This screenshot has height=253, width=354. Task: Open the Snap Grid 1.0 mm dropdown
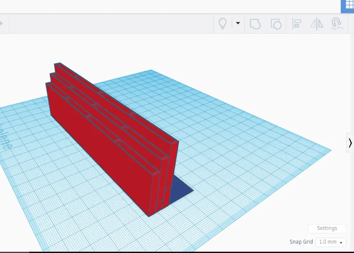[x=331, y=242]
